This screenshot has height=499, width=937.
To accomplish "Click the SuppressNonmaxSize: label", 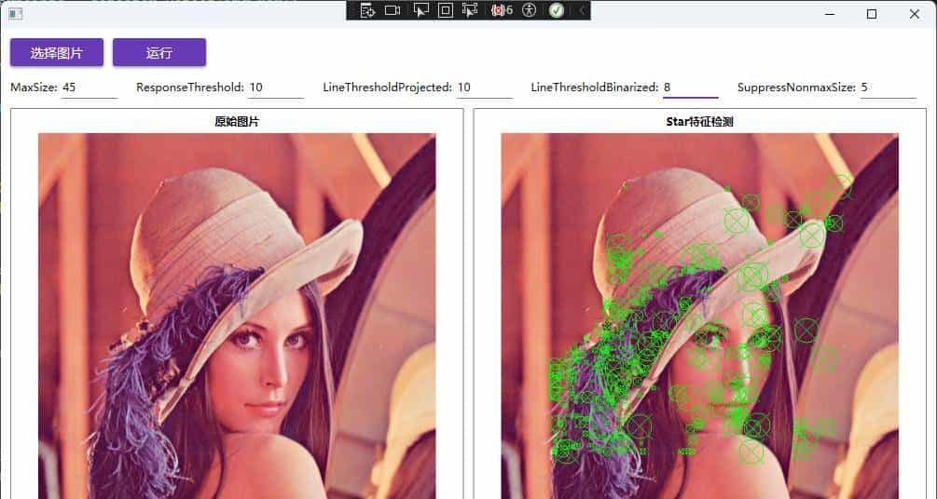I will tap(796, 88).
